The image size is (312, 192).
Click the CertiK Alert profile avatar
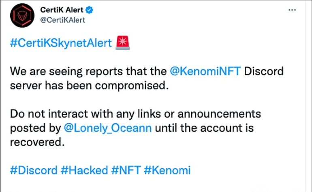point(21,15)
